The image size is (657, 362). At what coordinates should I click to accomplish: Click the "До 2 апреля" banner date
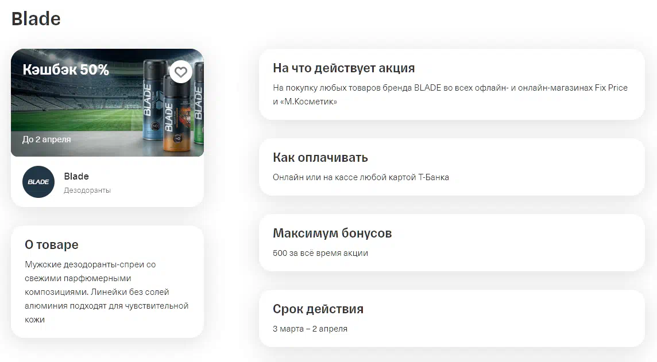(x=47, y=139)
